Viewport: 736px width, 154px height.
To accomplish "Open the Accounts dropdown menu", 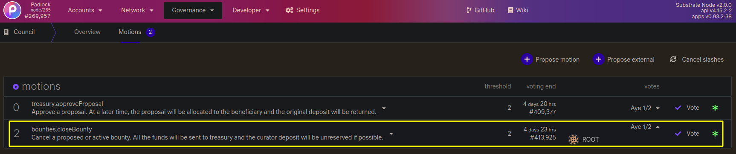I will click(85, 10).
